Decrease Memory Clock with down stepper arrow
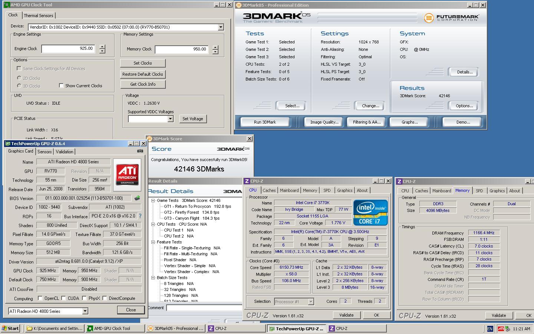 click(x=215, y=52)
